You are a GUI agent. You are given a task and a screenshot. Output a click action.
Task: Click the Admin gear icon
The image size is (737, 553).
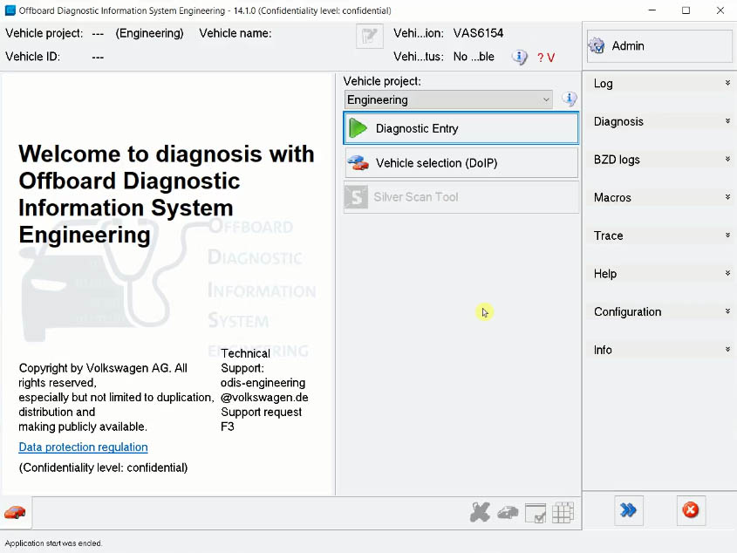(597, 46)
